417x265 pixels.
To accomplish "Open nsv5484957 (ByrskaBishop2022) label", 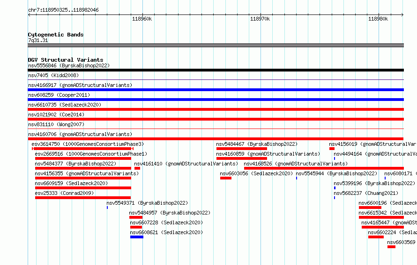I will (170, 213).
